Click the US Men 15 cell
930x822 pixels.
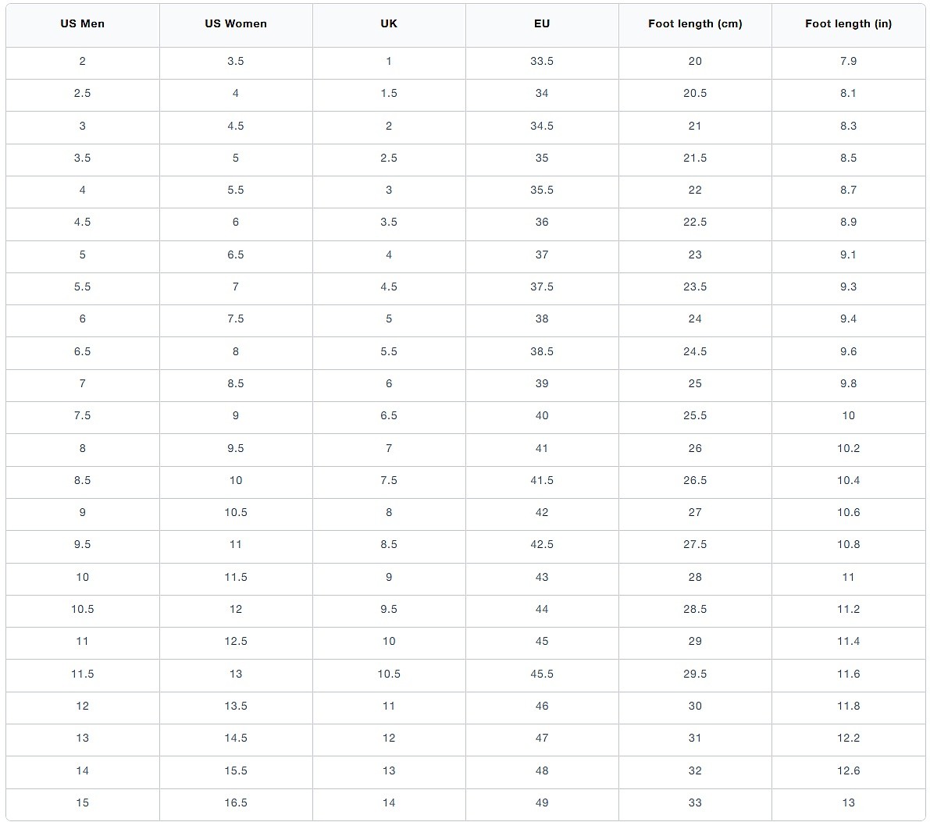pyautogui.click(x=83, y=803)
